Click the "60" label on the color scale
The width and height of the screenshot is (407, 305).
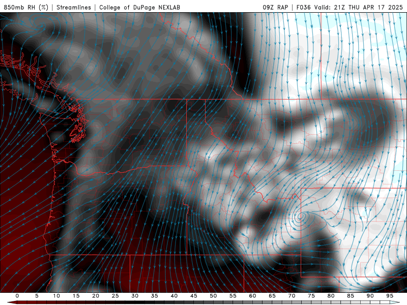click(x=252, y=296)
